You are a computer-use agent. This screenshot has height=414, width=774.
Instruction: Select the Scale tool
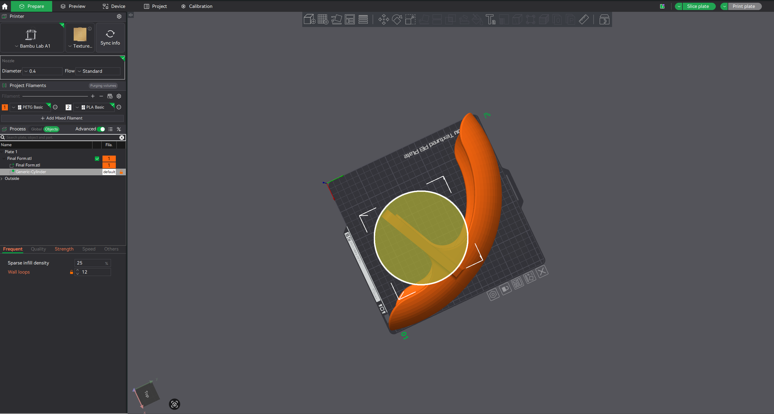coord(410,19)
